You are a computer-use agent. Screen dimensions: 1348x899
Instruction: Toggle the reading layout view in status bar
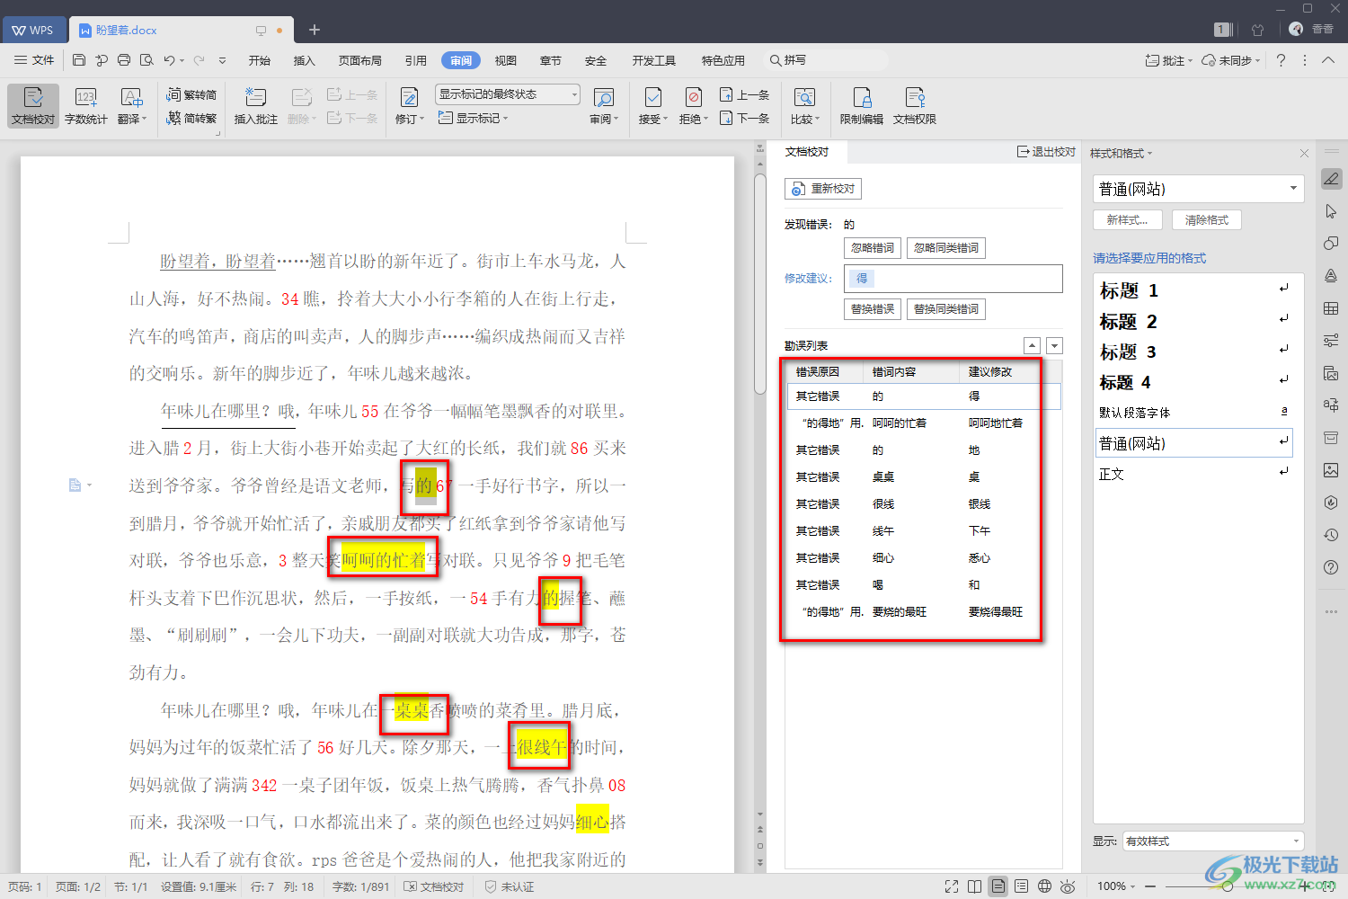pyautogui.click(x=975, y=886)
